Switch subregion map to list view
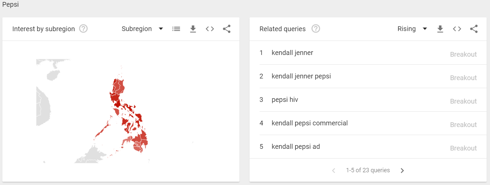 (x=176, y=29)
